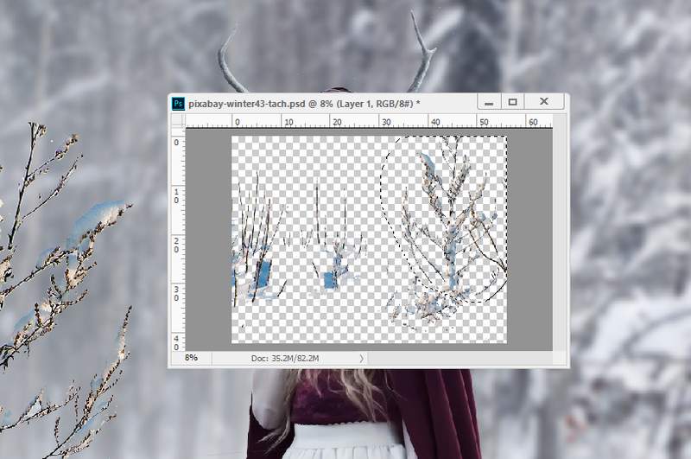The width and height of the screenshot is (691, 459).
Task: Maximize the document window
Action: [512, 102]
